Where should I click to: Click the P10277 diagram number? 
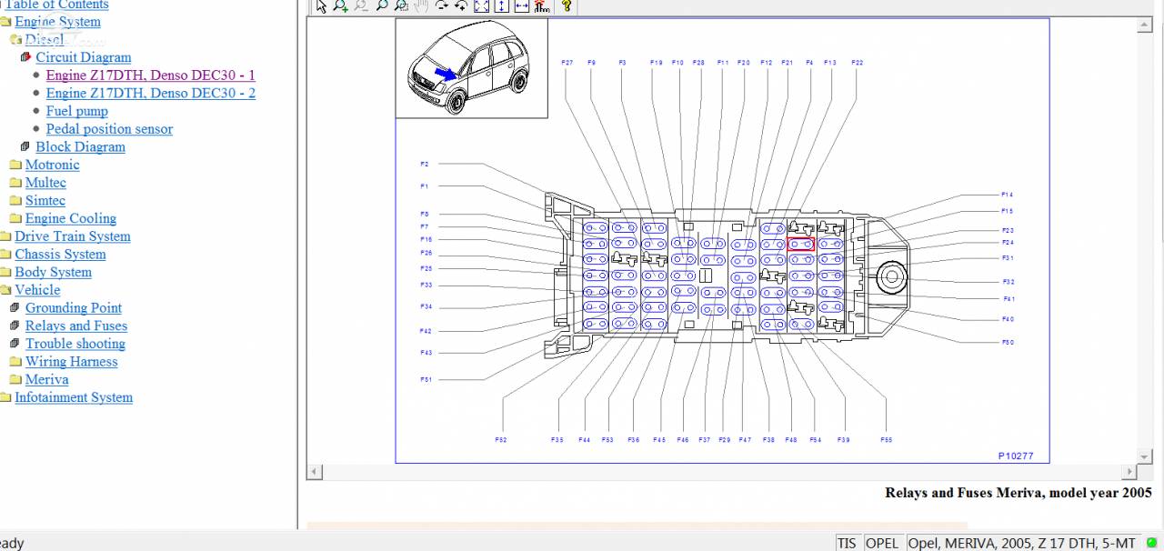[x=1016, y=456]
